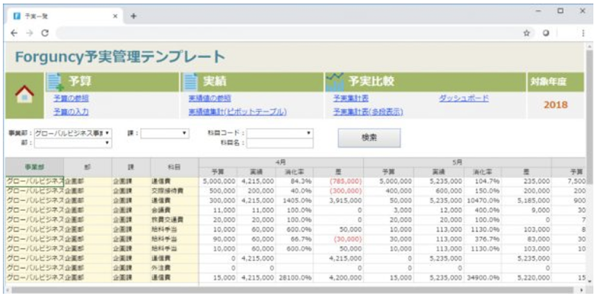Close the 予実一覧 browser tab

(115, 16)
